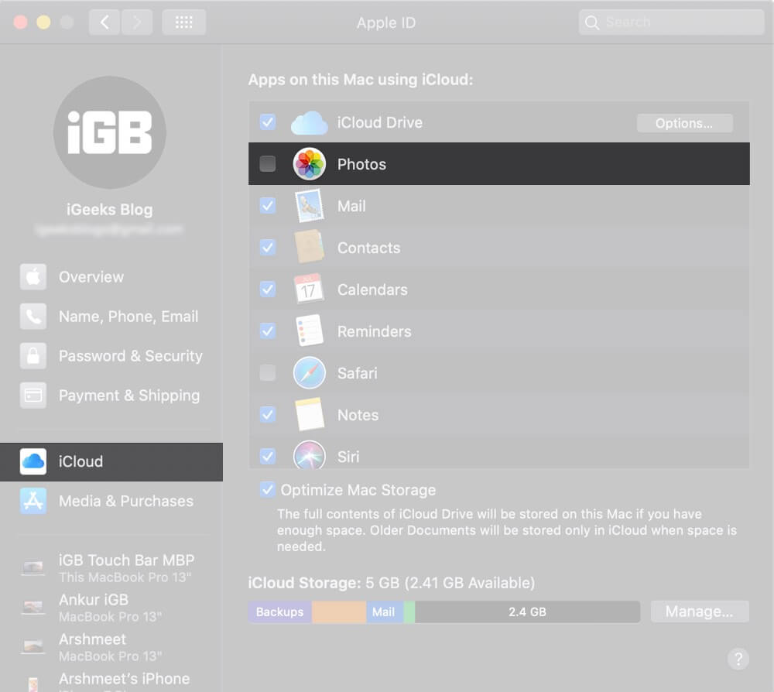Click the Calendars icon showing 17
Screen dimensions: 774x692
[309, 289]
